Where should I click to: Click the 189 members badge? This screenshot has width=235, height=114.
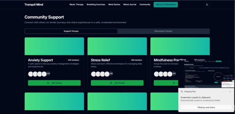click(136, 60)
